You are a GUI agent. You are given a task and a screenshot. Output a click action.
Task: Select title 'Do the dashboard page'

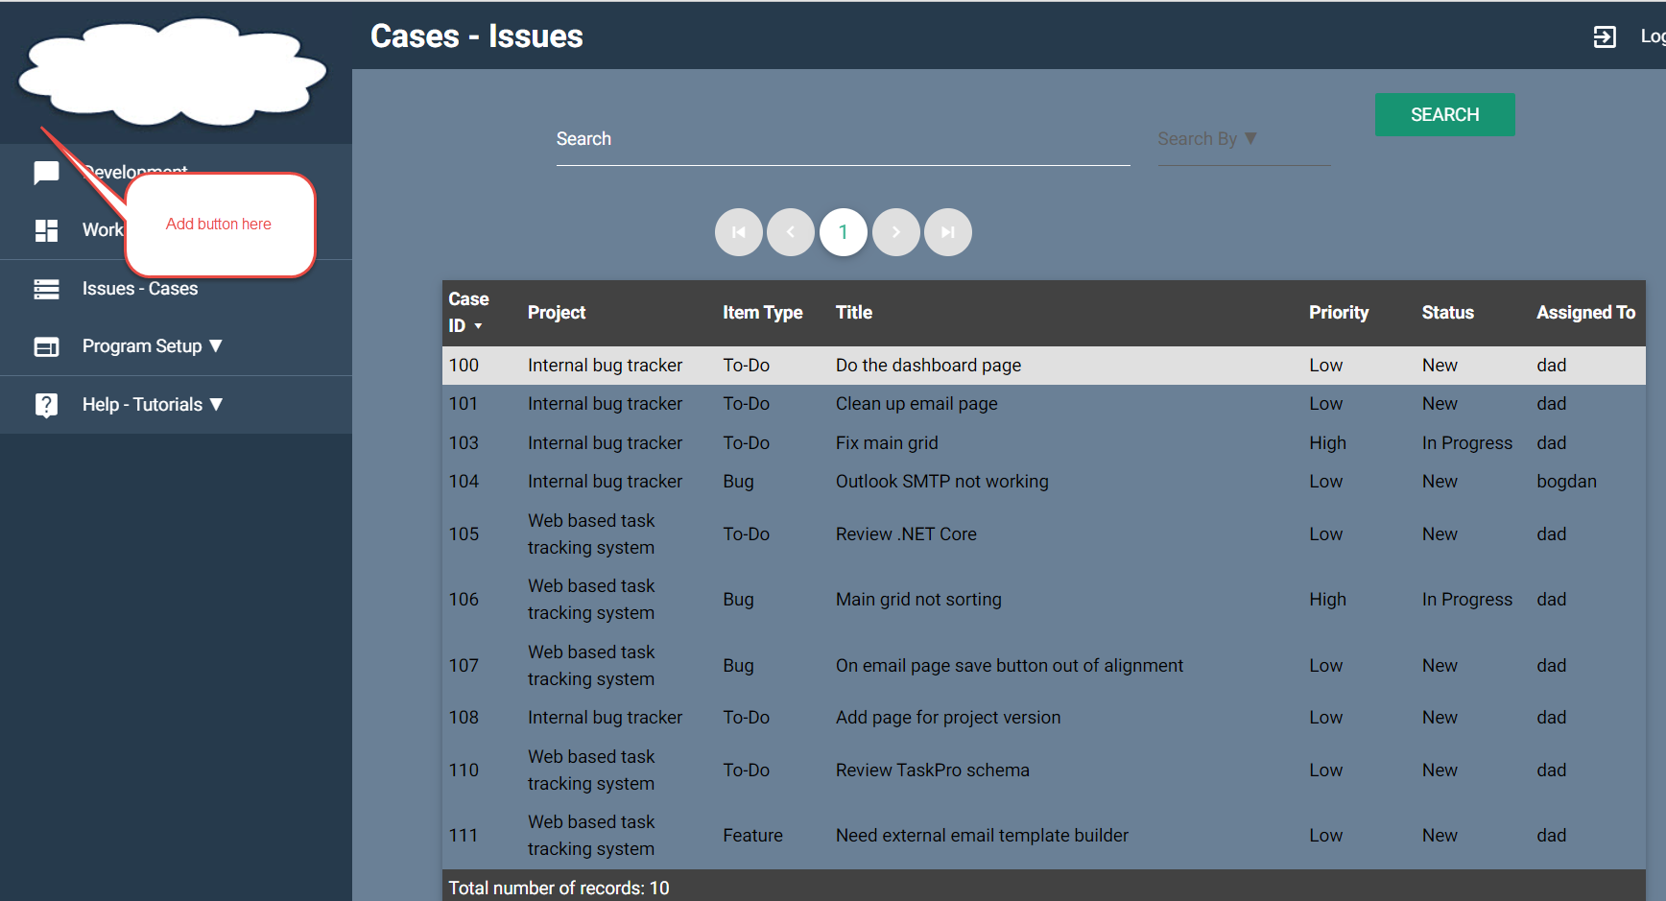click(928, 366)
